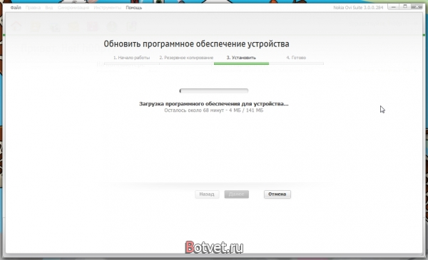Image resolution: width=428 pixels, height=260 pixels.
Task: Open the Помощь menu
Action: tap(134, 8)
